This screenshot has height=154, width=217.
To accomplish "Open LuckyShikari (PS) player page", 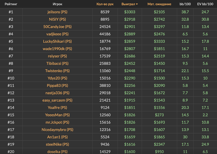I will coord(57,41).
